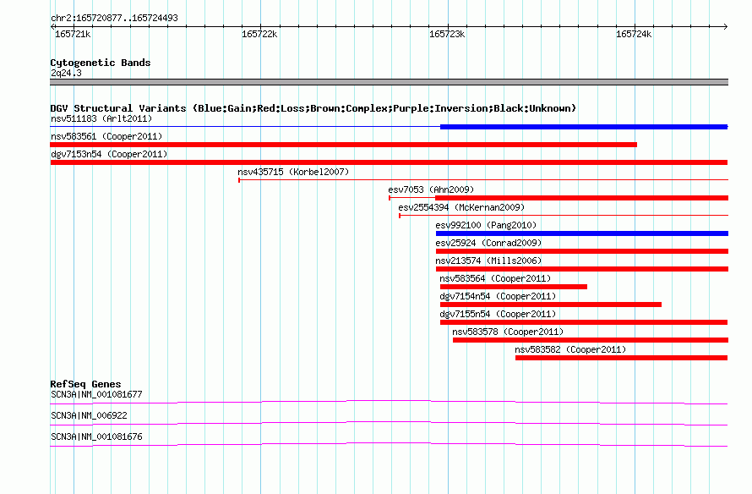
Task: Click the red bar of esv7053
Action: tap(582, 198)
